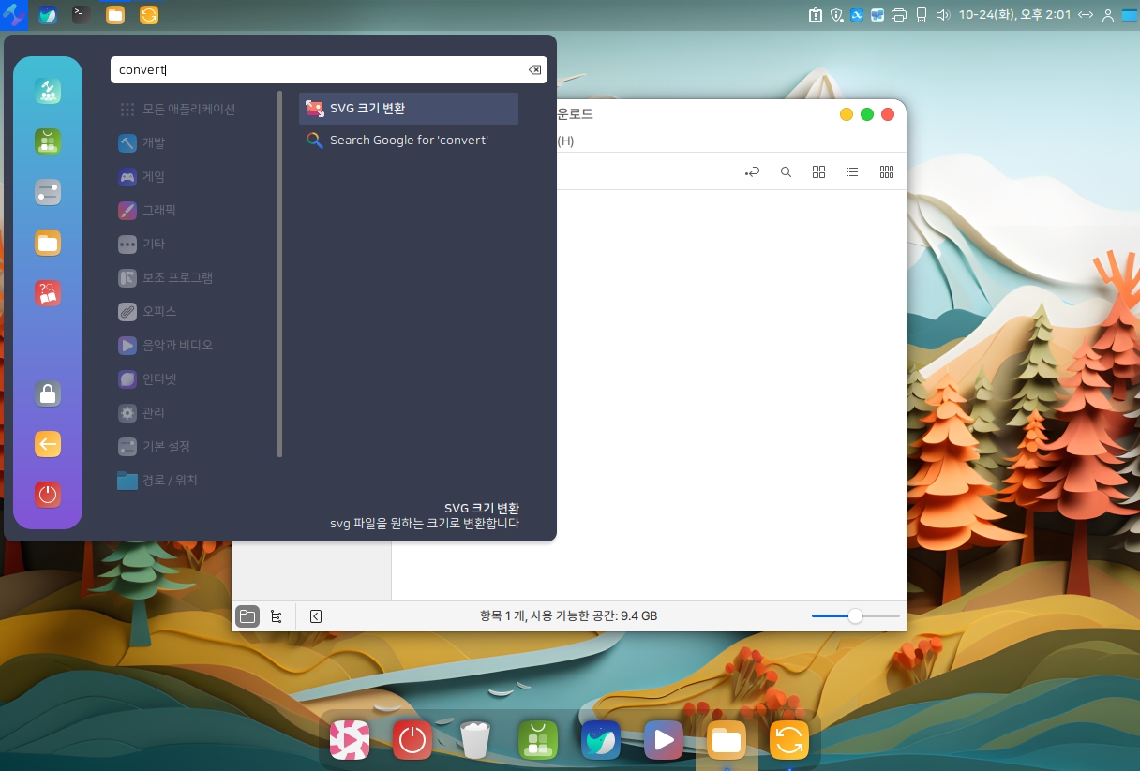The width and height of the screenshot is (1140, 771).
Task: Switch to icon grid view in file manager
Action: click(818, 172)
